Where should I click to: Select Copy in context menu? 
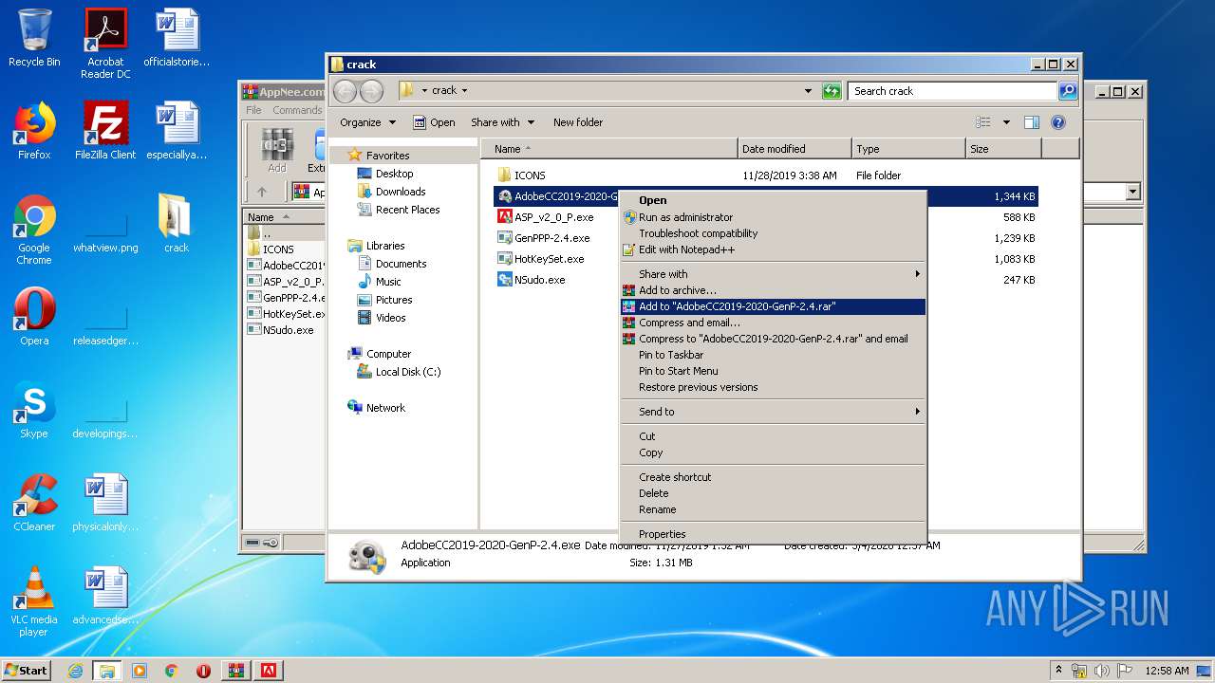pyautogui.click(x=773, y=452)
